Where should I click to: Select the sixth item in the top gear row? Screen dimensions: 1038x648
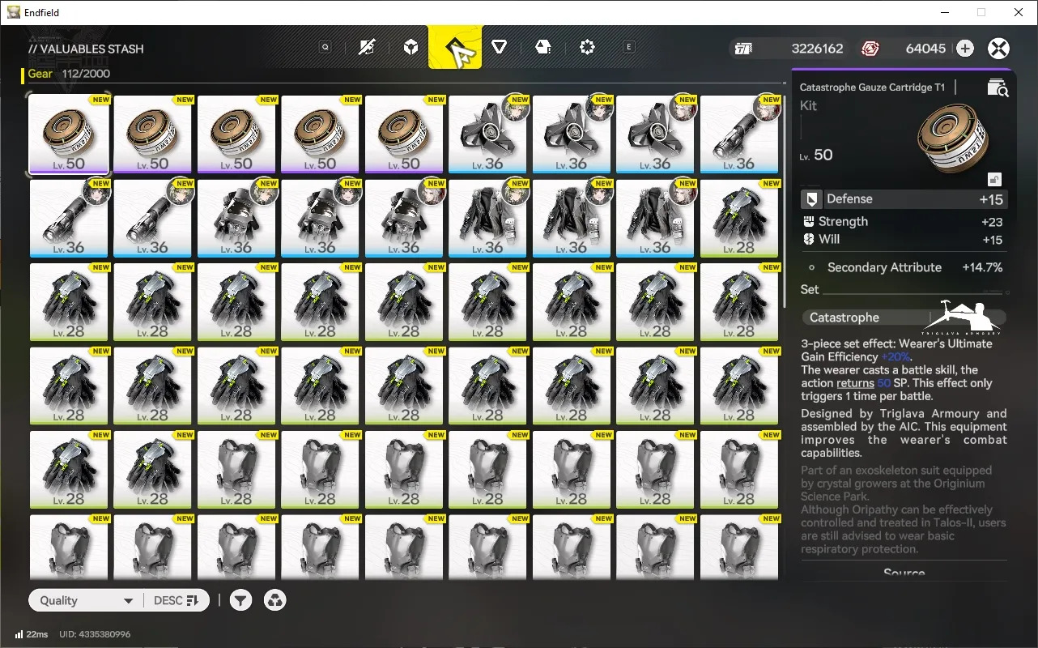coord(488,134)
